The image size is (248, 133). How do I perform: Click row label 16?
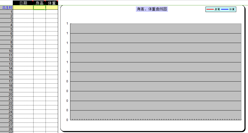(6, 77)
